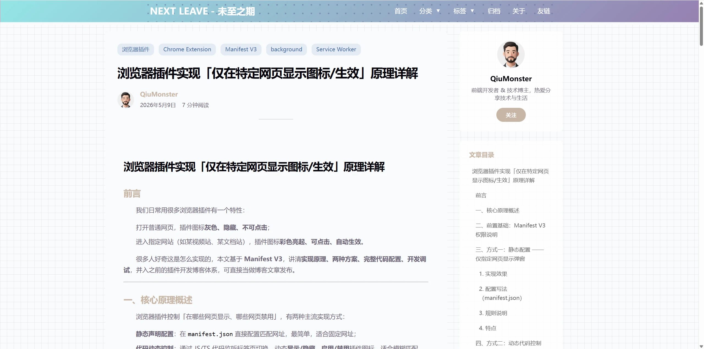Open the 首页 navigation link
Screen dimensions: 704x349
click(401, 11)
